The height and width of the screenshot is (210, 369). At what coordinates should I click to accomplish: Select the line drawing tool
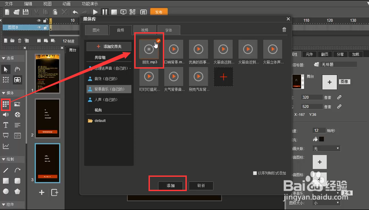coord(6,170)
